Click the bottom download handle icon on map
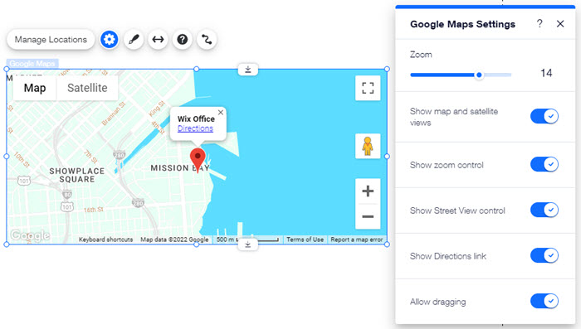This screenshot has height=329, width=581. pos(248,244)
